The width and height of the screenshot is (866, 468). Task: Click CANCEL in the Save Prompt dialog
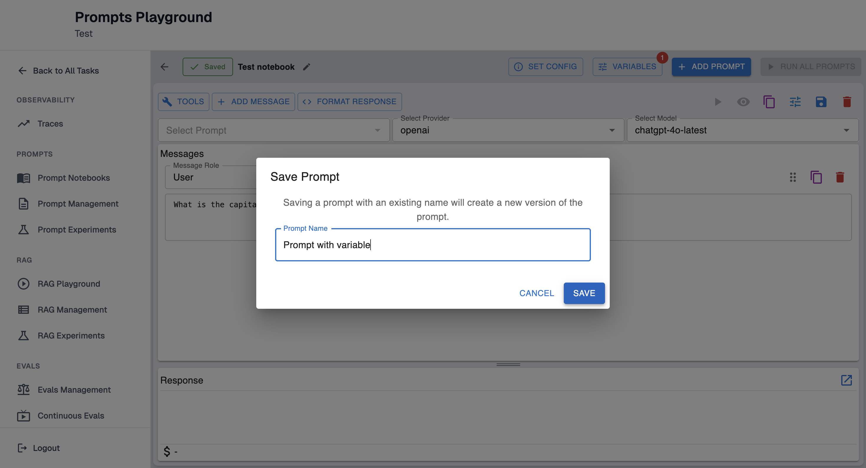[536, 293]
